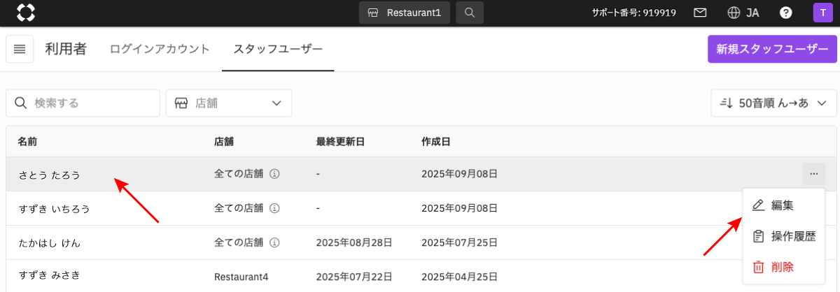The image size is (840, 292).
Task: Click the 名前 column header
Action: (x=27, y=142)
